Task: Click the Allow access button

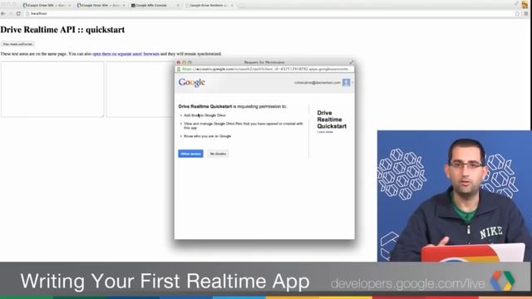Action: [x=190, y=154]
